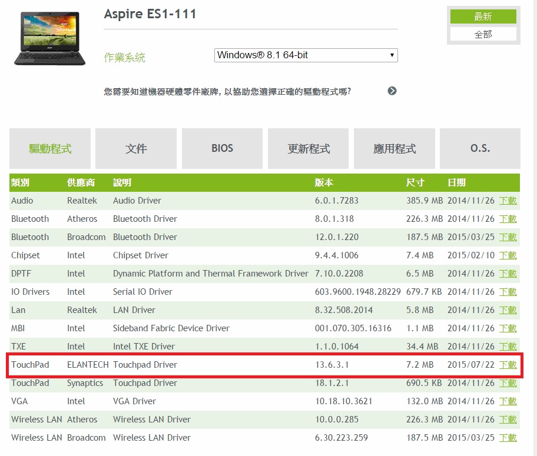537x456 pixels.
Task: Open the 應用程式 tab
Action: (394, 149)
